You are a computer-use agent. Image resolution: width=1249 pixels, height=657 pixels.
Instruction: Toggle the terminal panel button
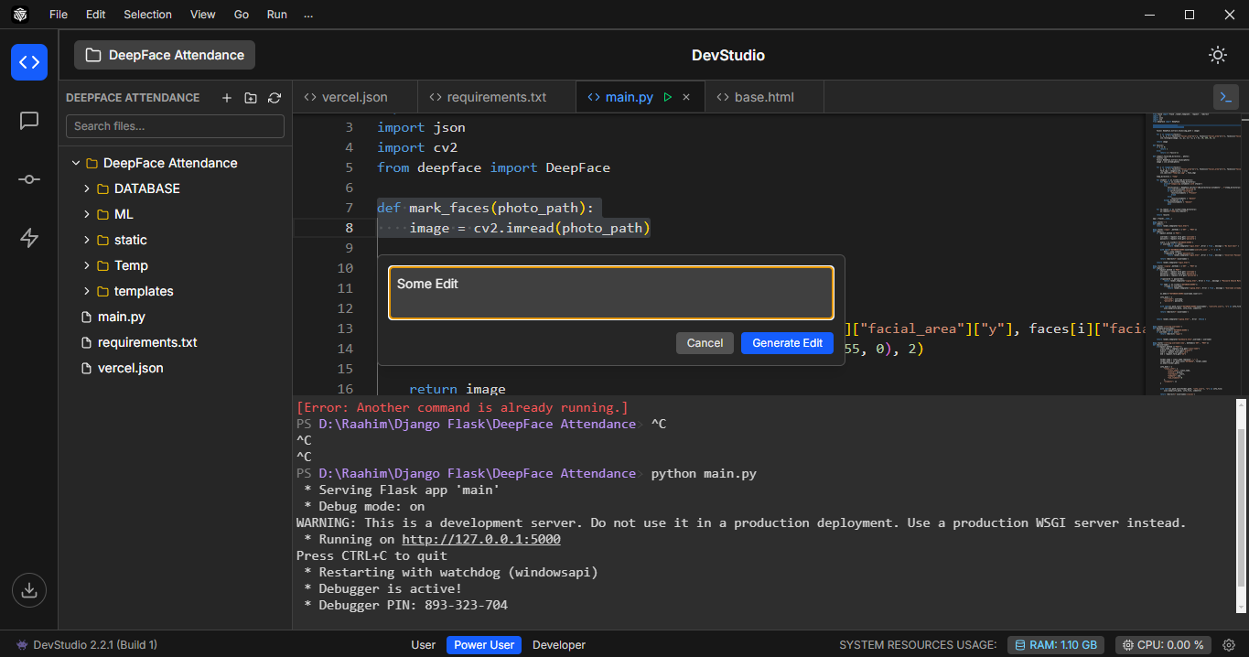point(1224,97)
